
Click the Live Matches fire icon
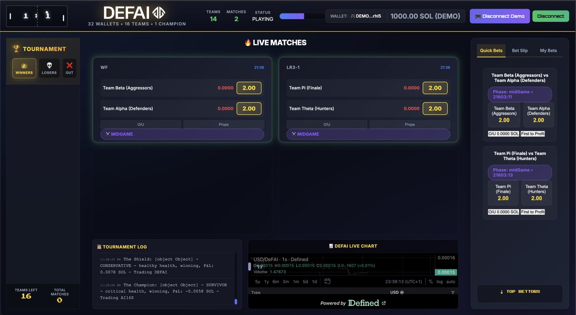248,43
